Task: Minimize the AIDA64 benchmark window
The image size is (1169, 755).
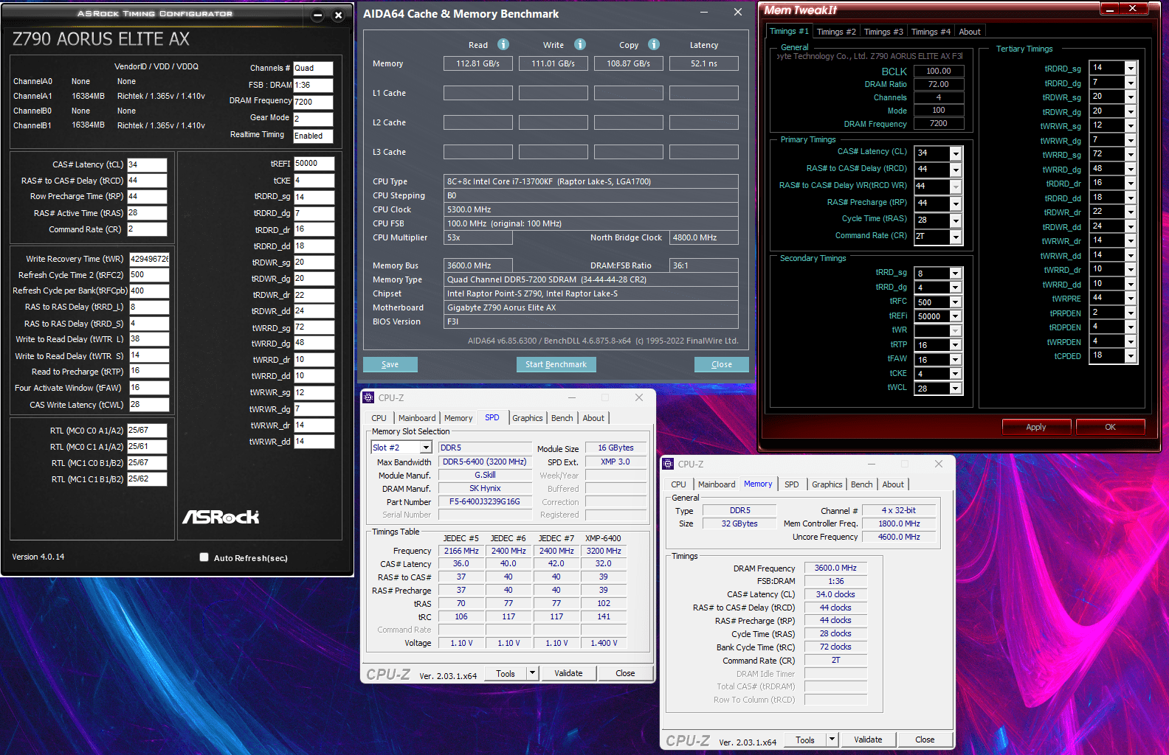Action: (704, 13)
